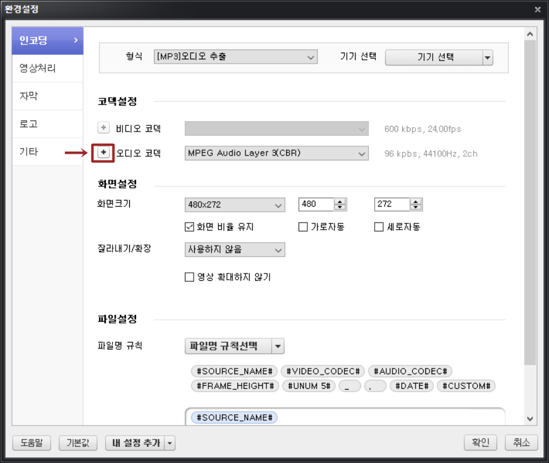Add the #AUDIO_CODEC# tag
549x463 pixels.
point(411,371)
